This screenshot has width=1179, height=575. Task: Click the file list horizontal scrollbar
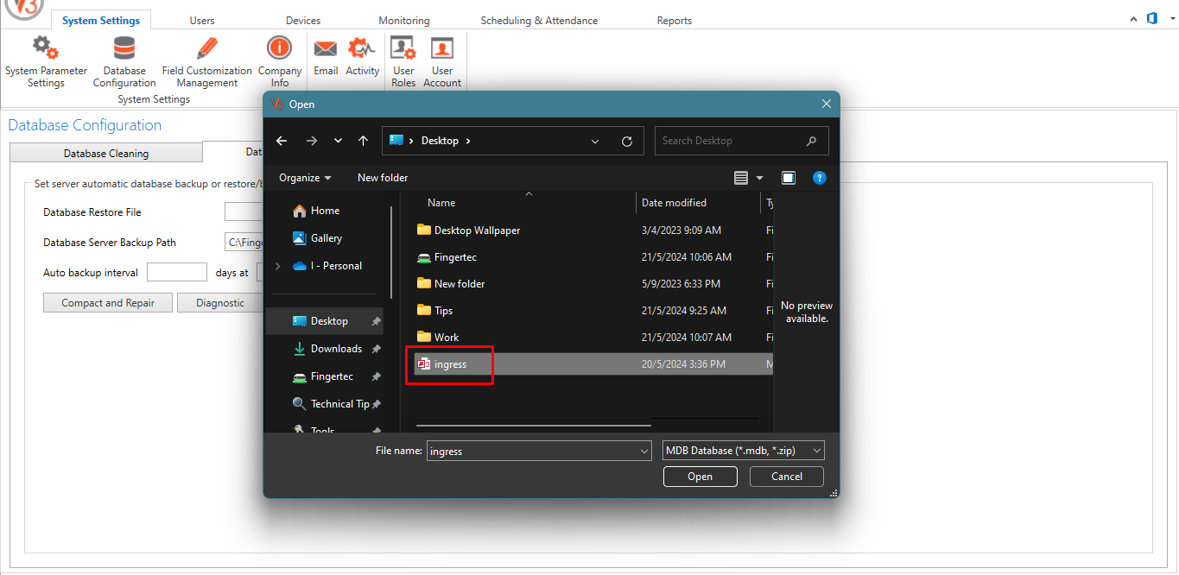(x=533, y=425)
